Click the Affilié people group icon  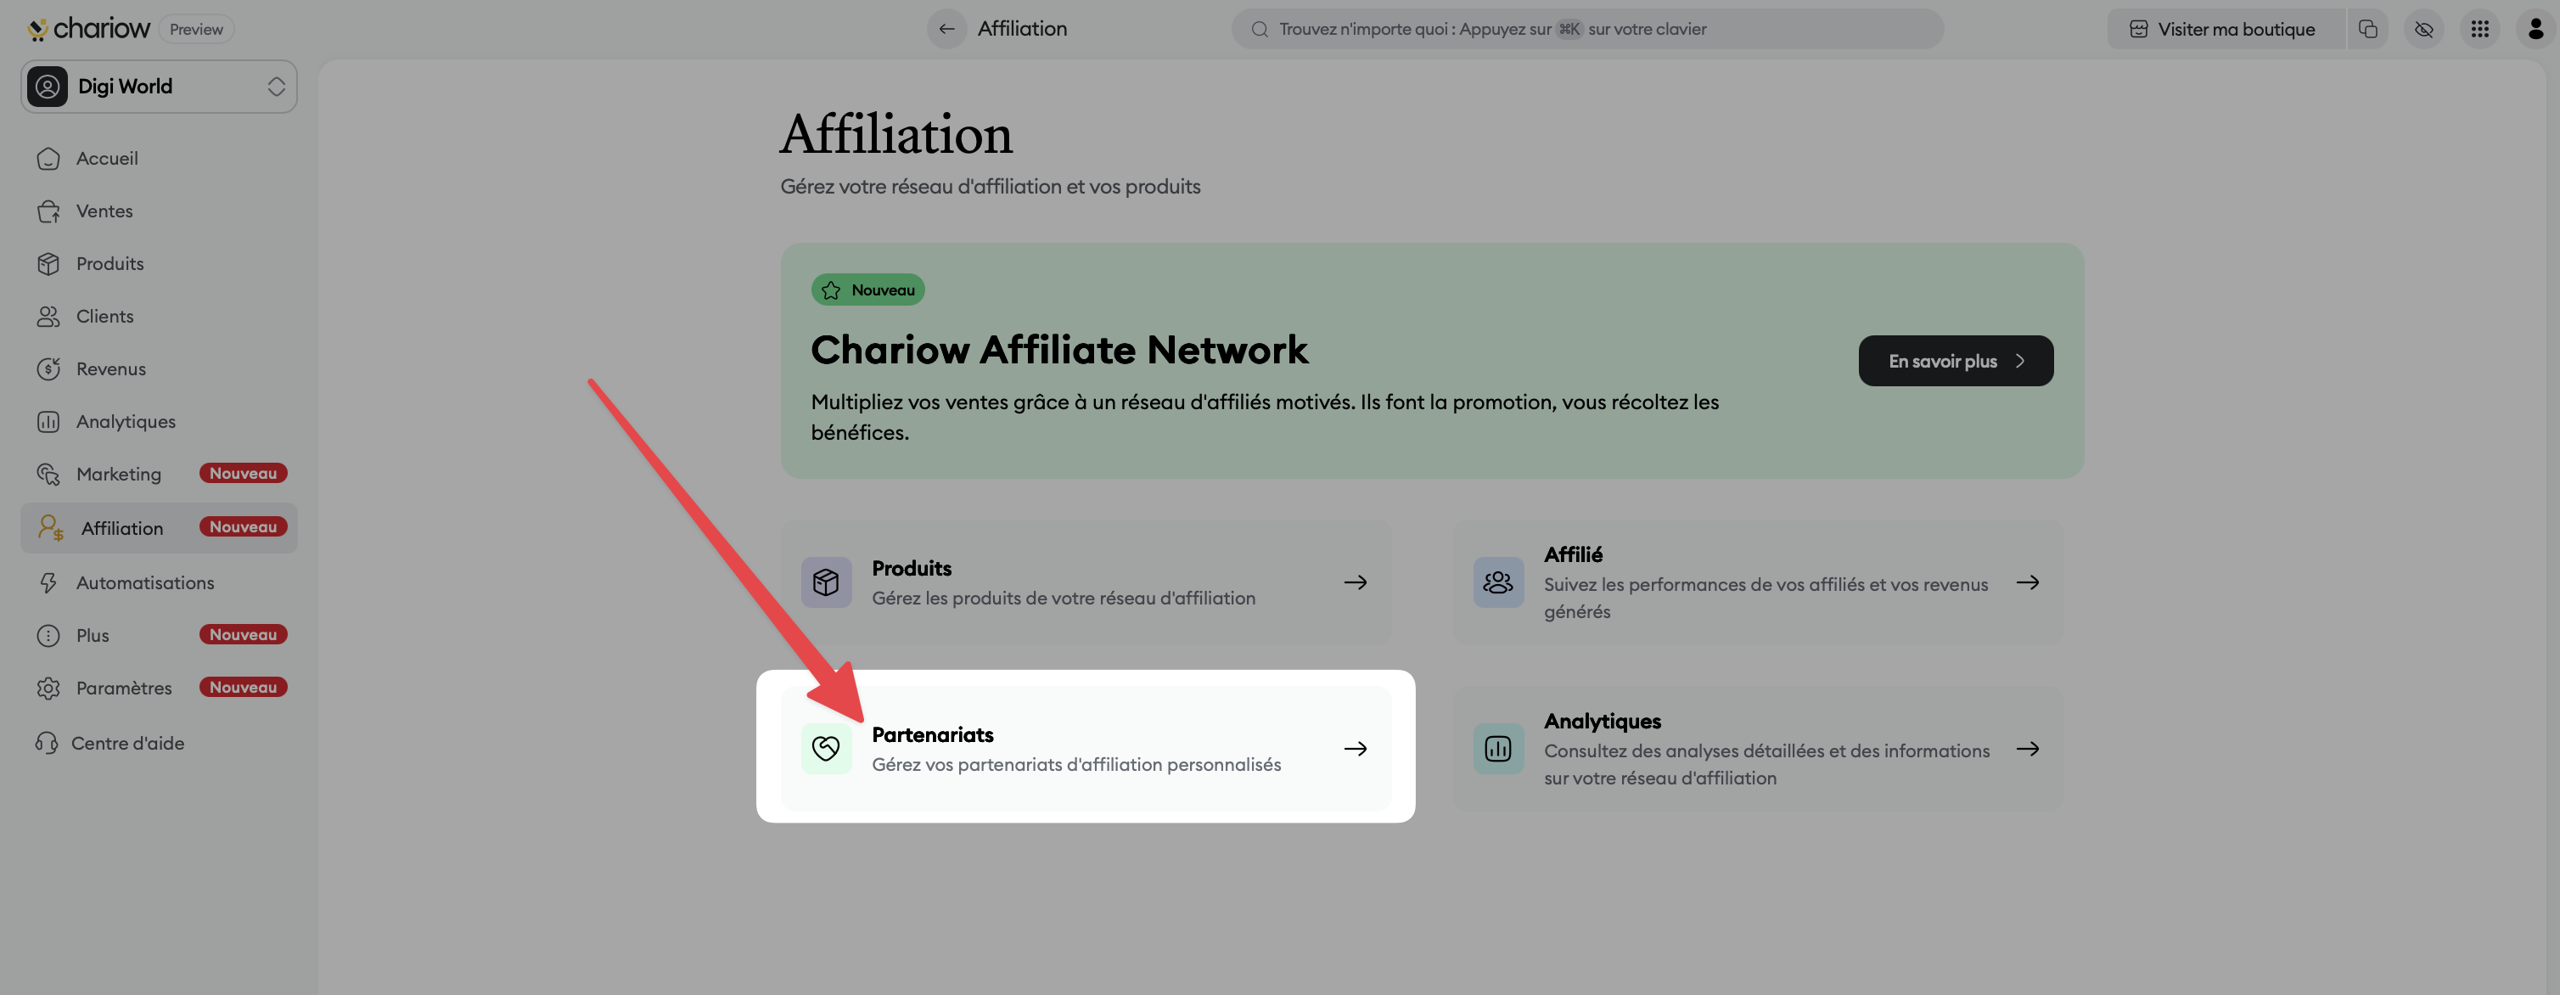point(1497,582)
